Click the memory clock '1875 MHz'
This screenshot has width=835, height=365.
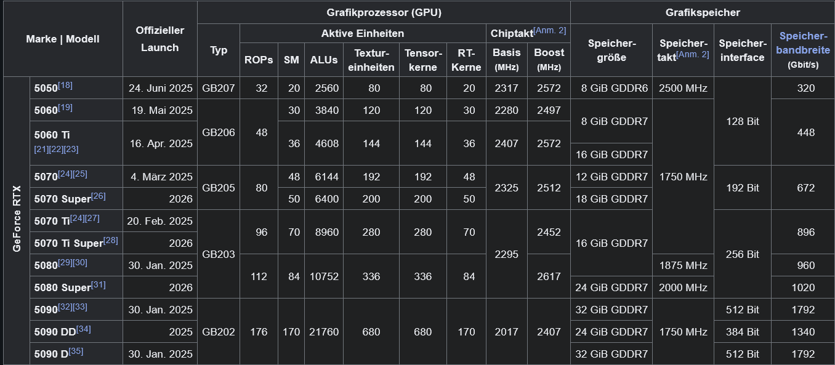(683, 265)
